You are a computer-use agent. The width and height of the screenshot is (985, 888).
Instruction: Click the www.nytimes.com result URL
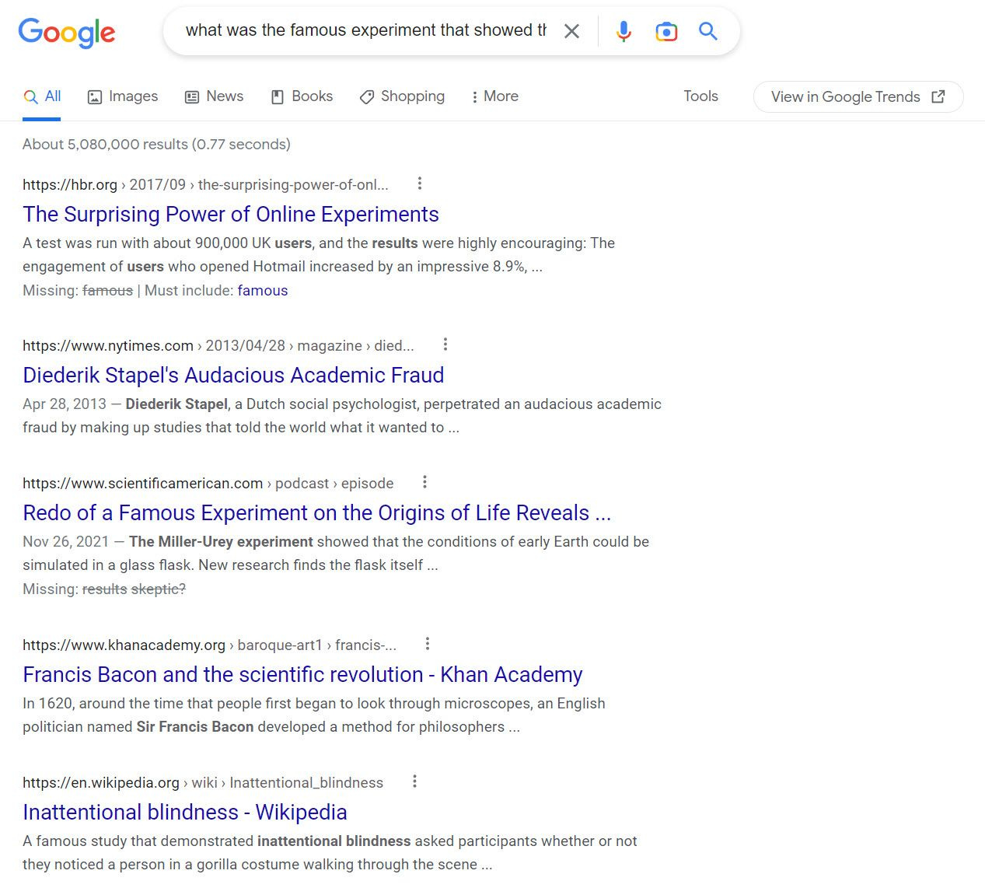(218, 346)
